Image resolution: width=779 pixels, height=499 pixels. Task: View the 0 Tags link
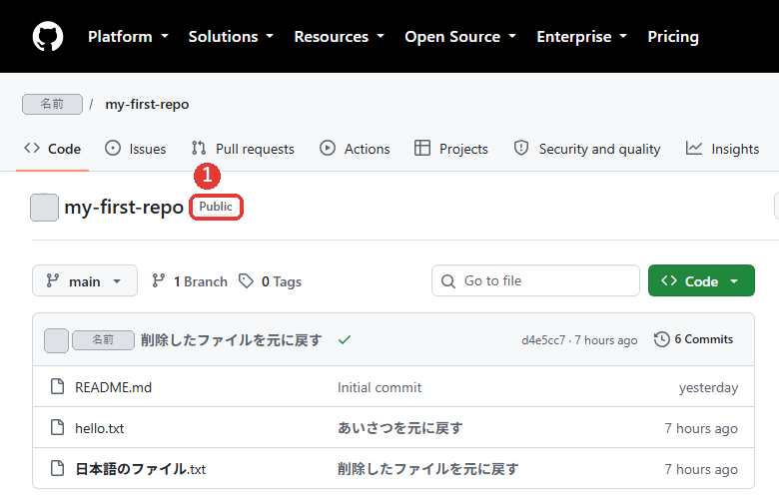click(282, 281)
